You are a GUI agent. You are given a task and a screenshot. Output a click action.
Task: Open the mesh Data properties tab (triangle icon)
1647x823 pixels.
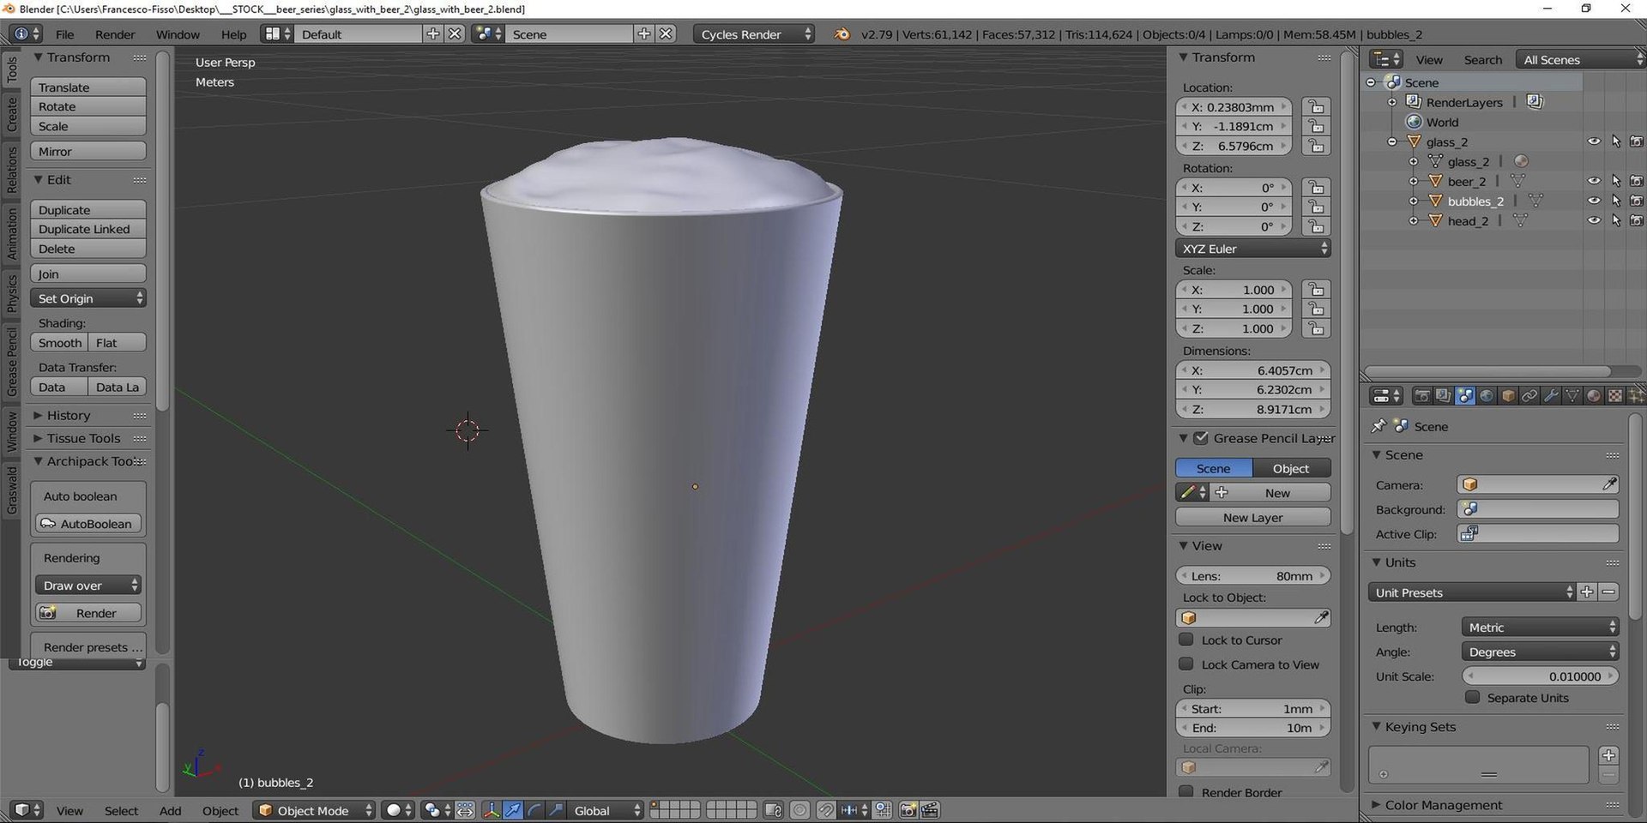pos(1572,396)
